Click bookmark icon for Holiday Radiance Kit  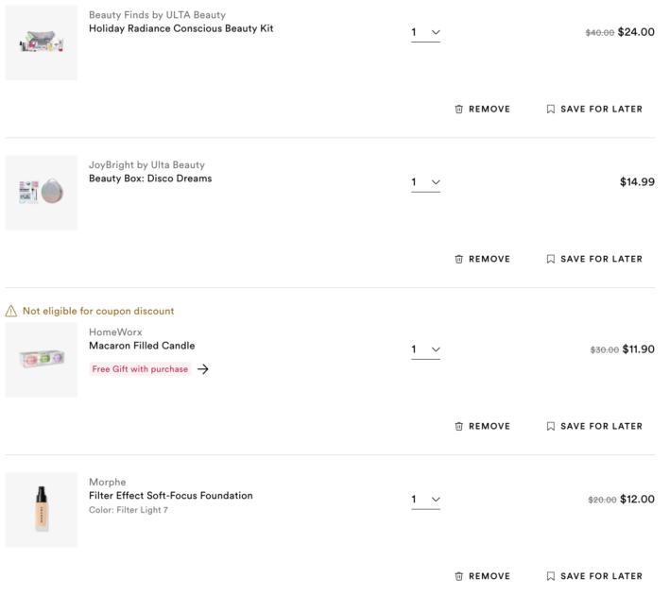point(551,110)
